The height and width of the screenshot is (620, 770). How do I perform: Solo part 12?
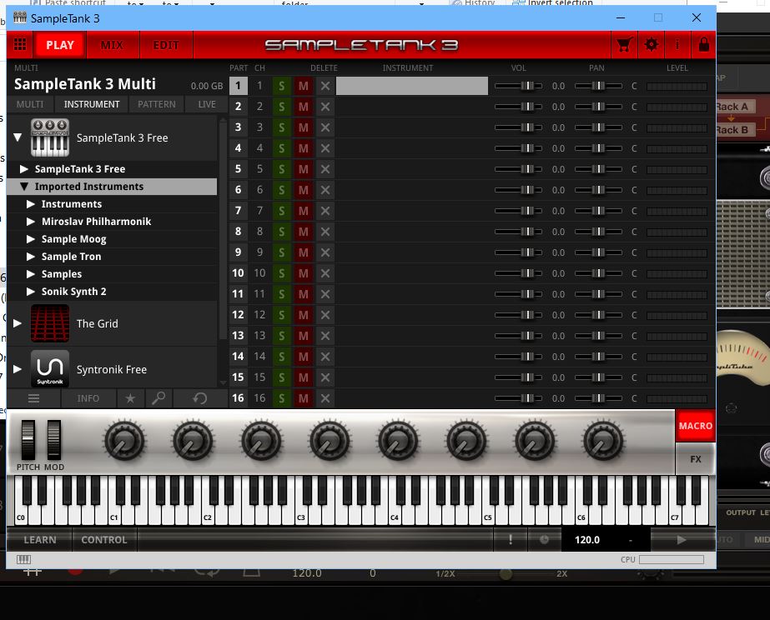coord(281,315)
